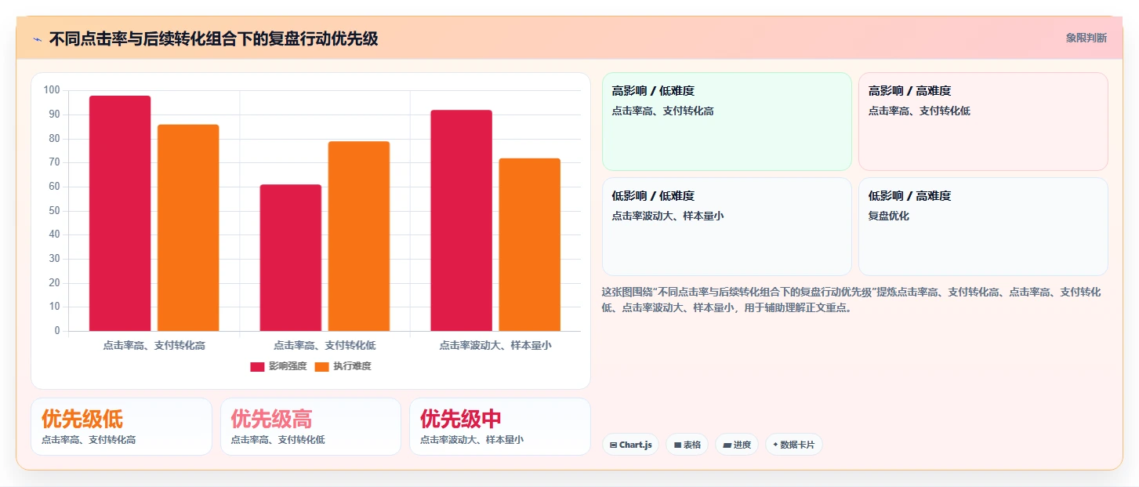Click the red 影响强度 legend swatch
The width and height of the screenshot is (1139, 487).
pos(257,367)
